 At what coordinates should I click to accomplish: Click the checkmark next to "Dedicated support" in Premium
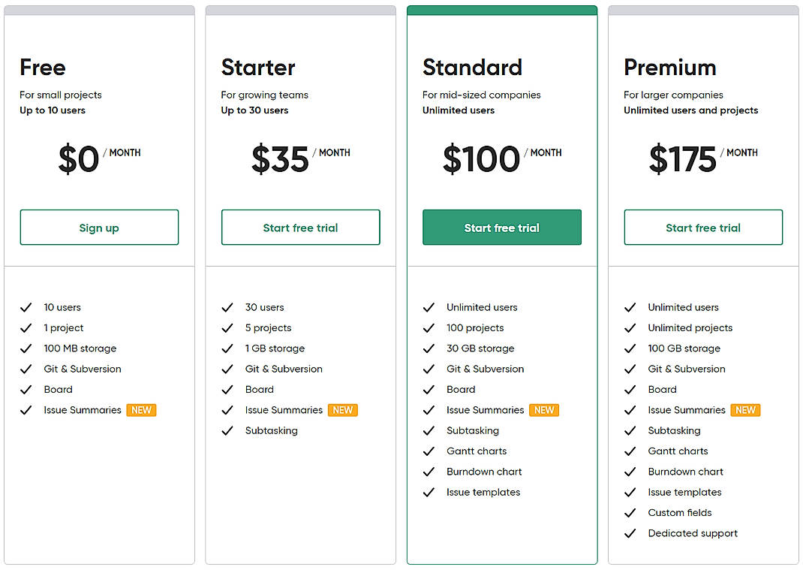630,533
